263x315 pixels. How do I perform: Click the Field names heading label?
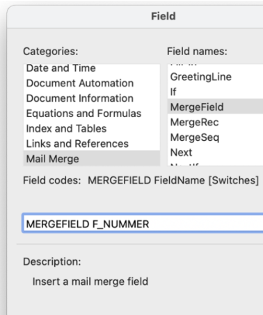click(197, 51)
